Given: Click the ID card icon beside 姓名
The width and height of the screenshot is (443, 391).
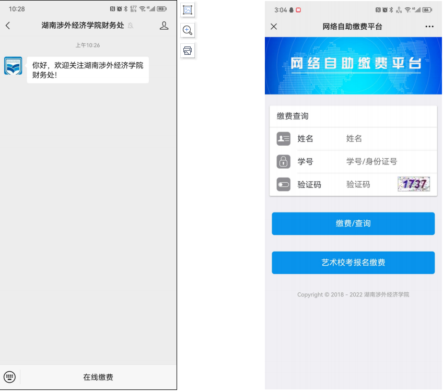Looking at the screenshot, I should pos(283,139).
